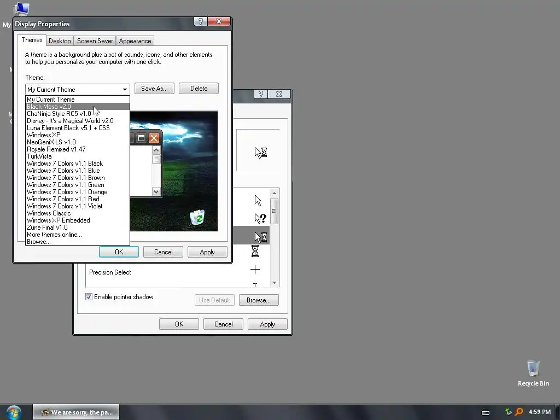Pick Zune Final v1.0 theme
The width and height of the screenshot is (560, 420).
point(78,227)
